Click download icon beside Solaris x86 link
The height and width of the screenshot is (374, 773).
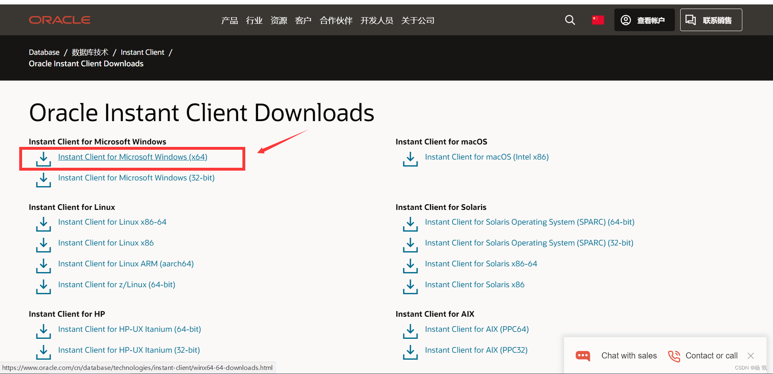click(x=410, y=287)
